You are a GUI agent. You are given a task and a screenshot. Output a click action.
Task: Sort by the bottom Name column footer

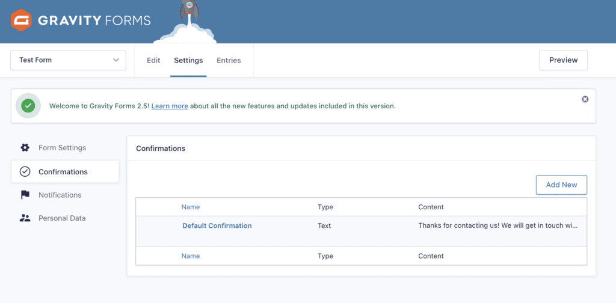click(191, 256)
